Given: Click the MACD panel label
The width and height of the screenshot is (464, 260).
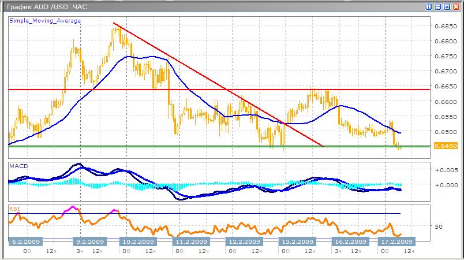Looking at the screenshot, I should tap(18, 166).
